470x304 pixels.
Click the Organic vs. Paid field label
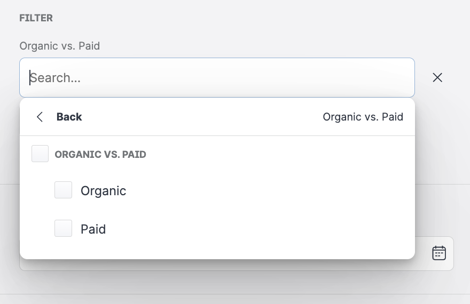tap(60, 46)
